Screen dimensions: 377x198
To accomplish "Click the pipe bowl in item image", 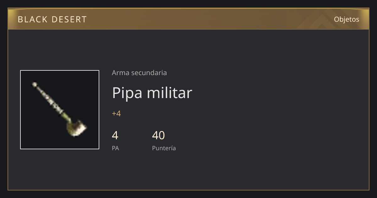I will tap(76, 128).
